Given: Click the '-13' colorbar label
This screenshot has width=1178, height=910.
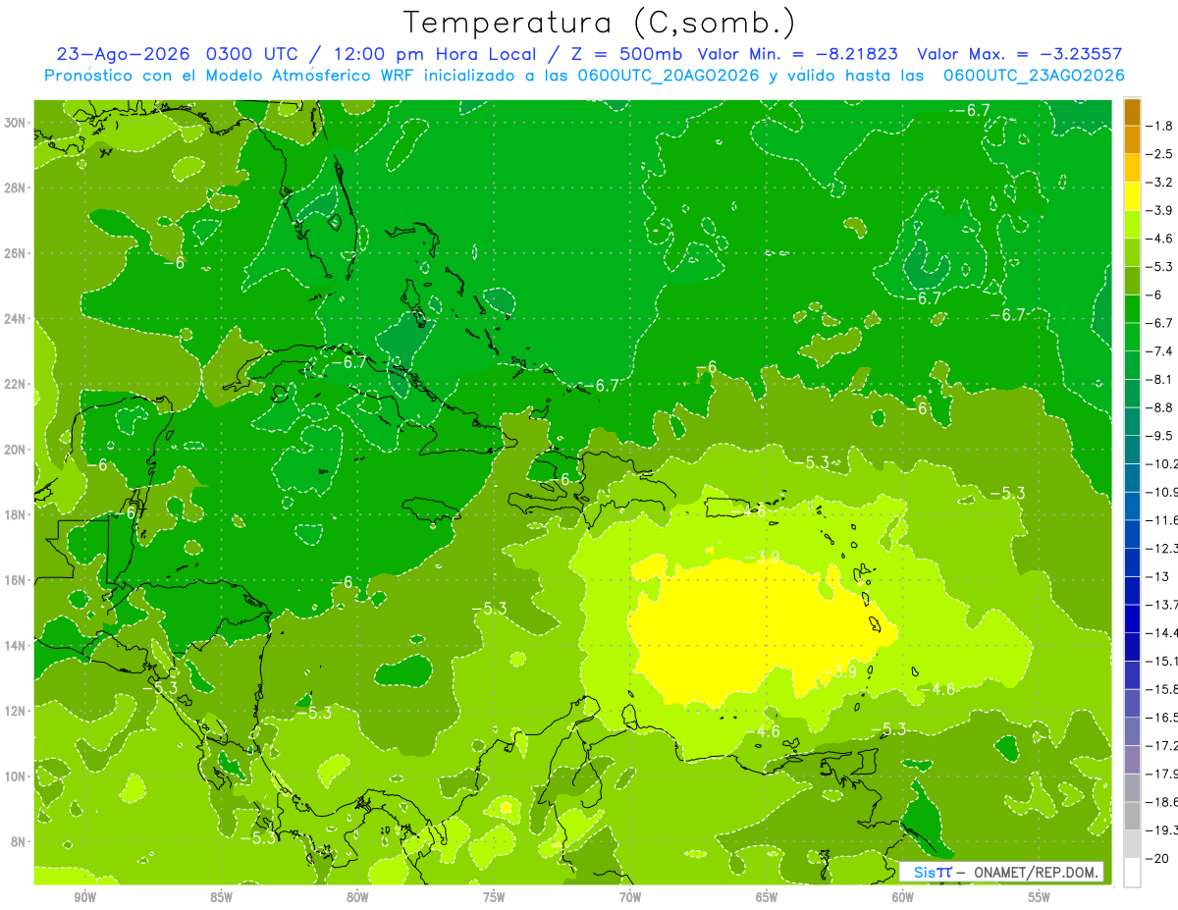Looking at the screenshot, I should click(x=1157, y=576).
